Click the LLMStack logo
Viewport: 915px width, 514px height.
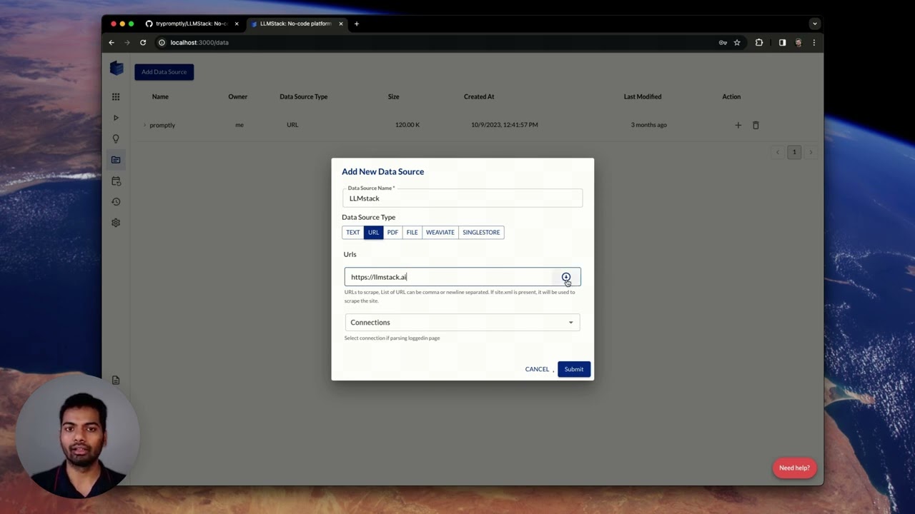pyautogui.click(x=117, y=69)
